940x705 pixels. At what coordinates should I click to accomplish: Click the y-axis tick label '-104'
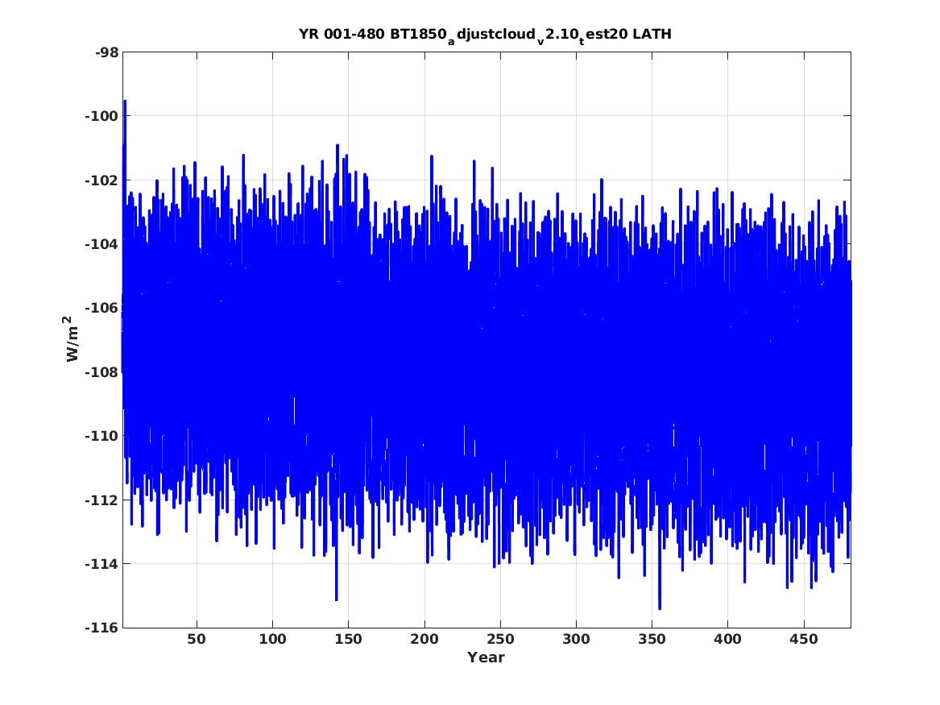pyautogui.click(x=101, y=244)
